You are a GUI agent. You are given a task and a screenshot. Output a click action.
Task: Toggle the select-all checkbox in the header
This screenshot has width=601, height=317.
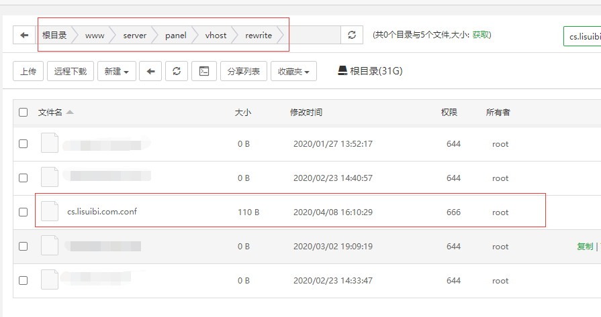point(24,112)
